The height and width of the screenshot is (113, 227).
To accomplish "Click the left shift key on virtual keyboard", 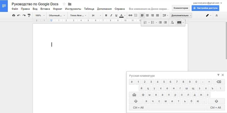I will tap(136, 101).
